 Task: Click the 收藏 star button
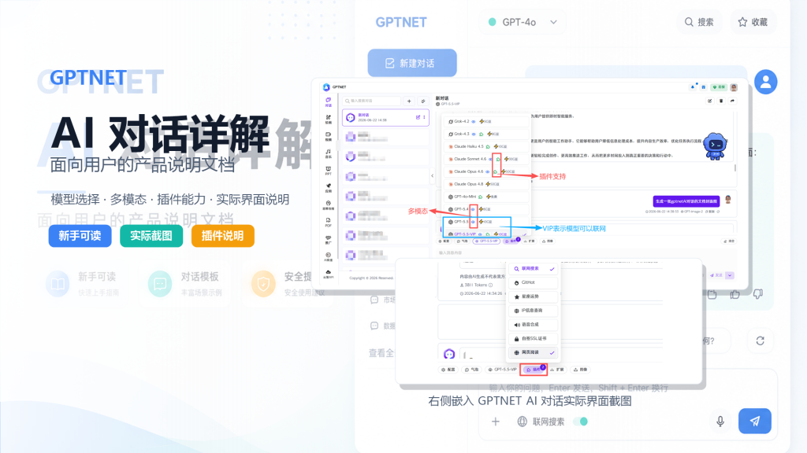pos(753,22)
